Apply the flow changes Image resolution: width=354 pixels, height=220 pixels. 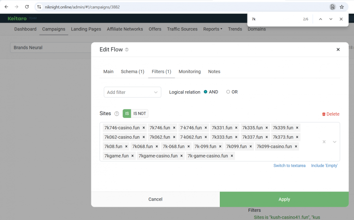(284, 199)
